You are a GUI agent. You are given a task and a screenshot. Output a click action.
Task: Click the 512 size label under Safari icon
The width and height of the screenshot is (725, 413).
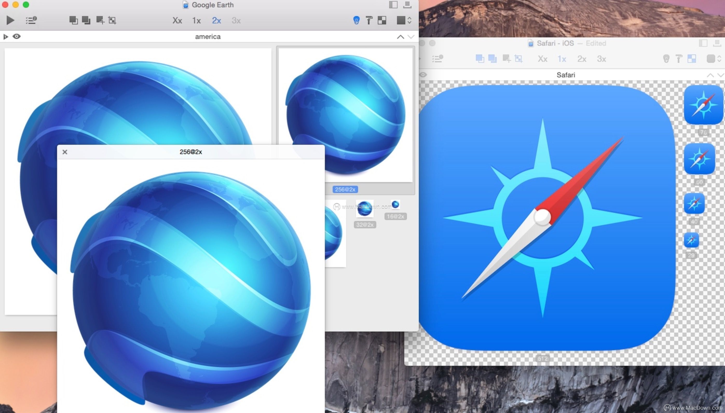click(543, 359)
